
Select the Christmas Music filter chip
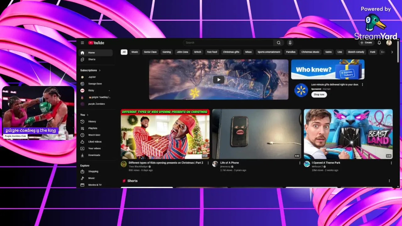310,52
